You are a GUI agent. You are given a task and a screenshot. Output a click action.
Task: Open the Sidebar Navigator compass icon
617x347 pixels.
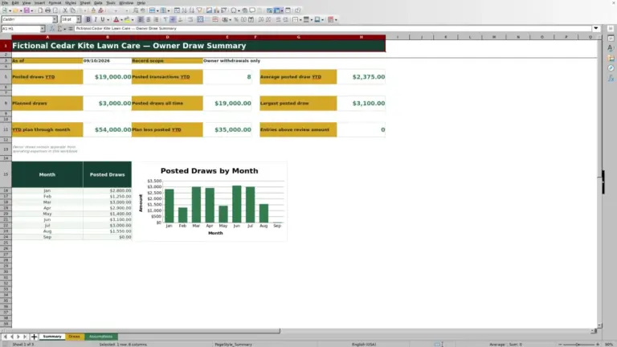click(611, 68)
